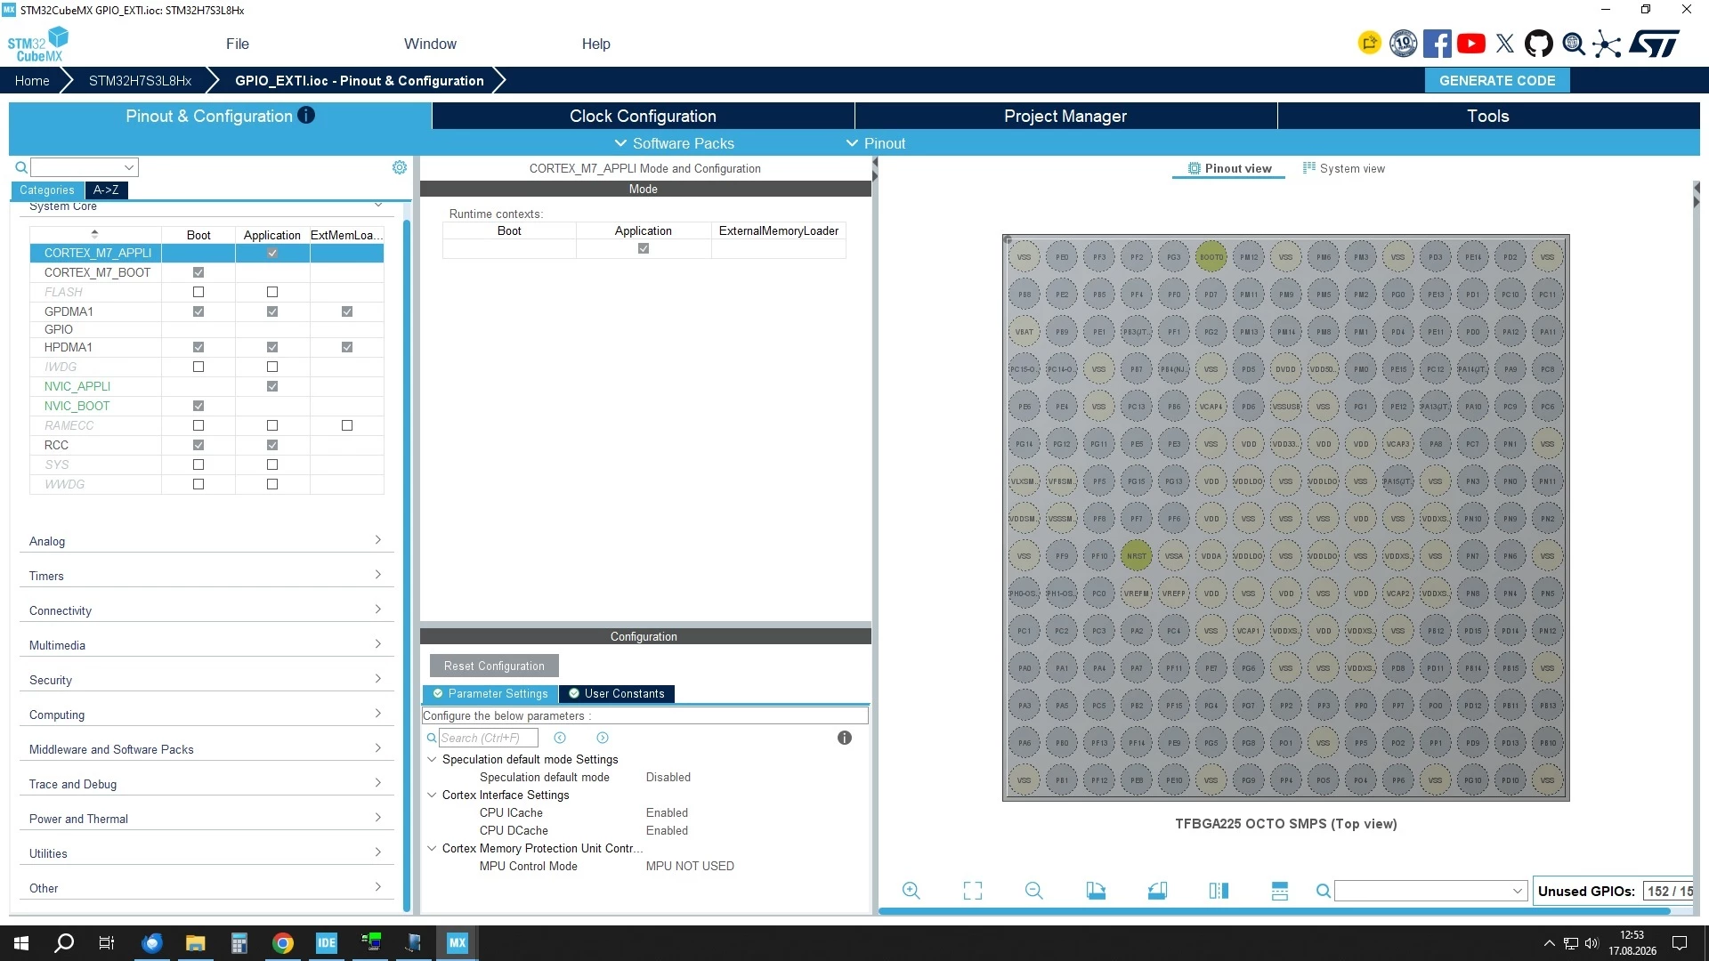Viewport: 1709px width, 961px height.
Task: Toggle FLASH Boot checkbox
Action: click(x=198, y=292)
